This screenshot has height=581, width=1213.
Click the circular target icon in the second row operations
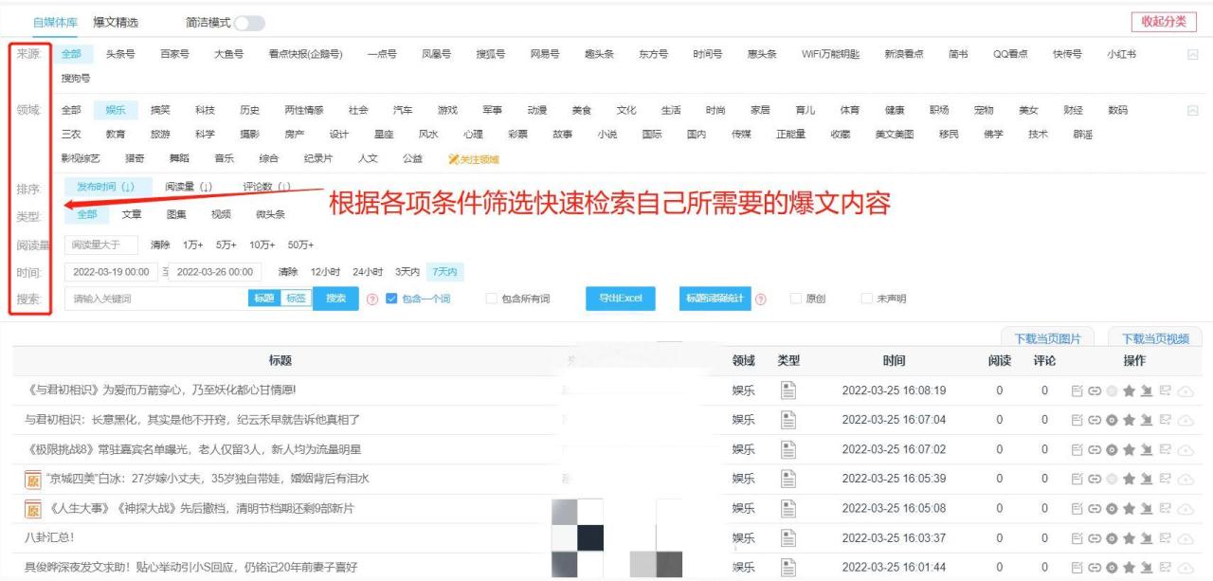[1112, 419]
